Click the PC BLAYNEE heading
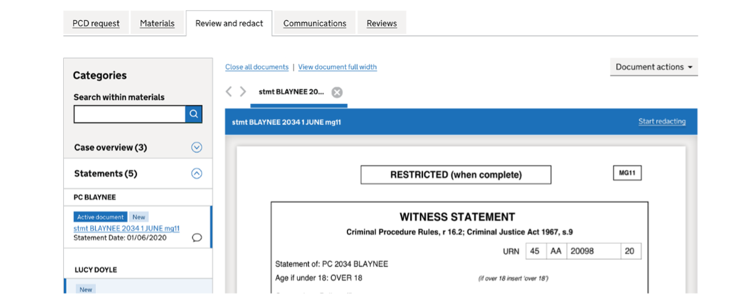The height and width of the screenshot is (296, 755). pyautogui.click(x=95, y=197)
